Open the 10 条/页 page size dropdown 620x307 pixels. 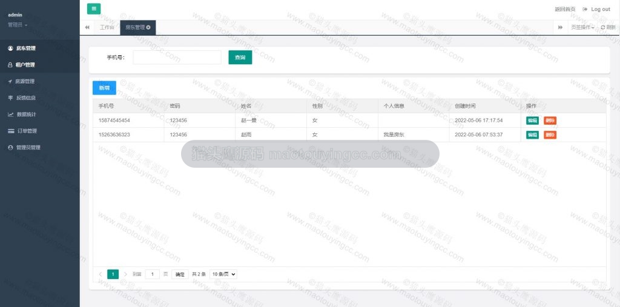[223, 274]
